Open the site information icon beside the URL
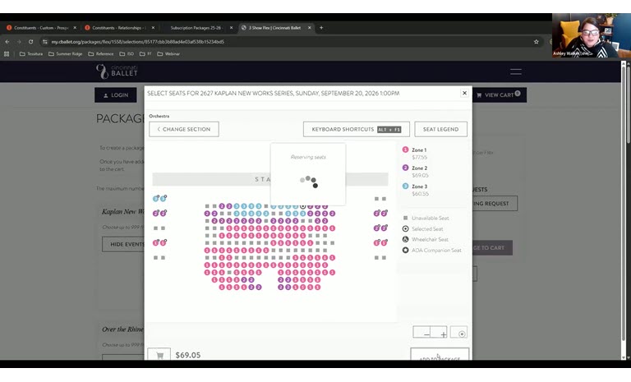The height and width of the screenshot is (382, 631). (44, 41)
